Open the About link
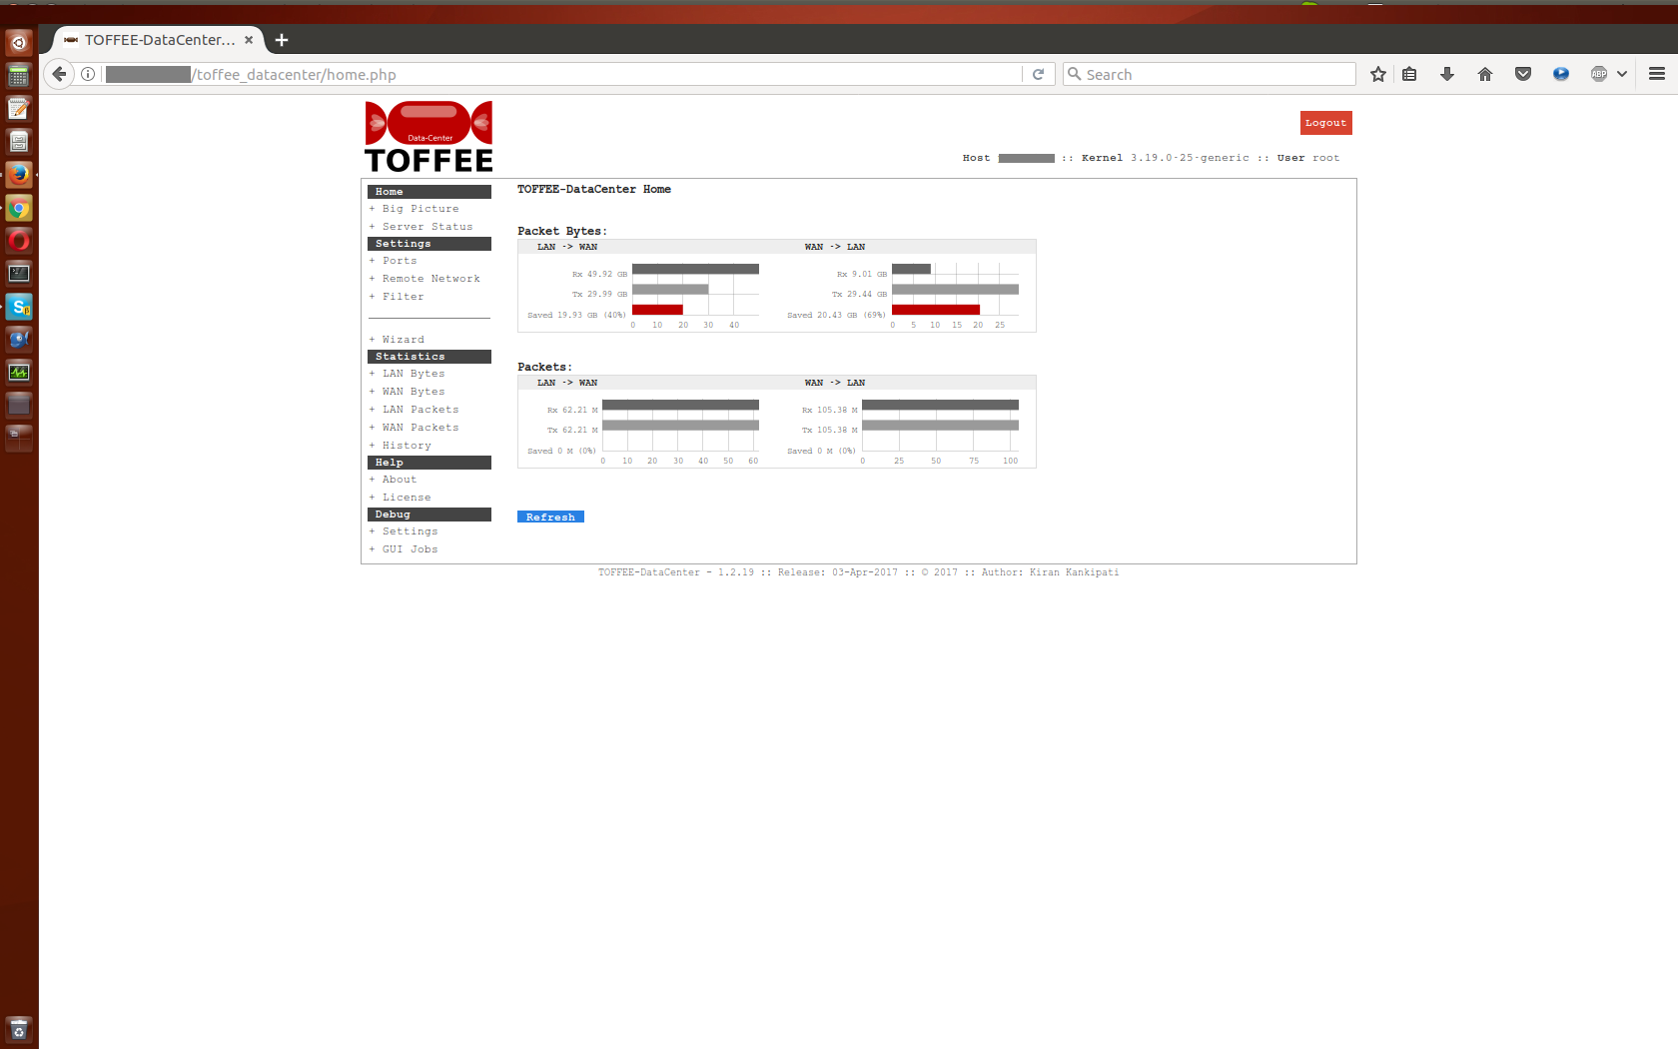The height and width of the screenshot is (1049, 1678). pos(400,480)
